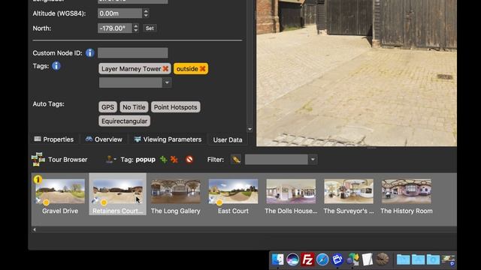Open FileZilla from the Dock
The width and height of the screenshot is (481, 270).
tap(307, 259)
